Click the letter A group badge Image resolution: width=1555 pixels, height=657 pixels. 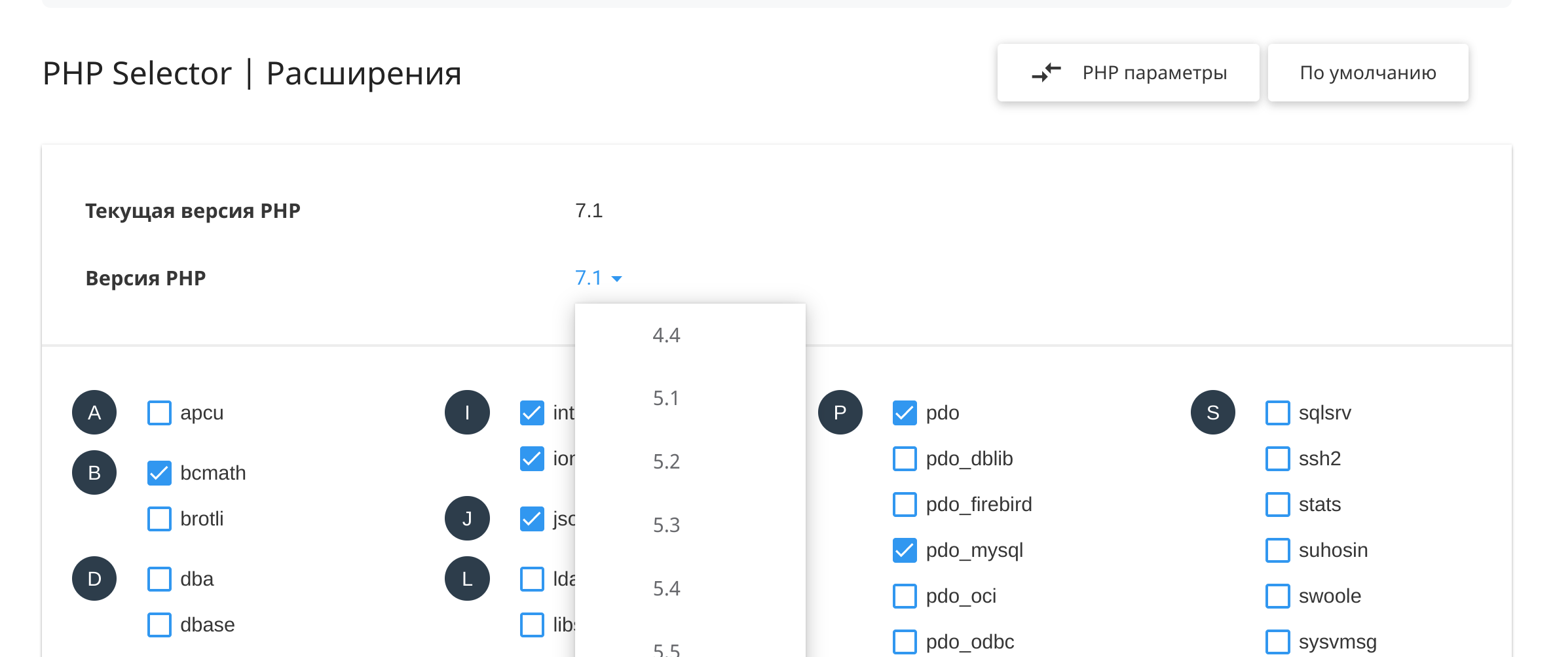coord(94,413)
